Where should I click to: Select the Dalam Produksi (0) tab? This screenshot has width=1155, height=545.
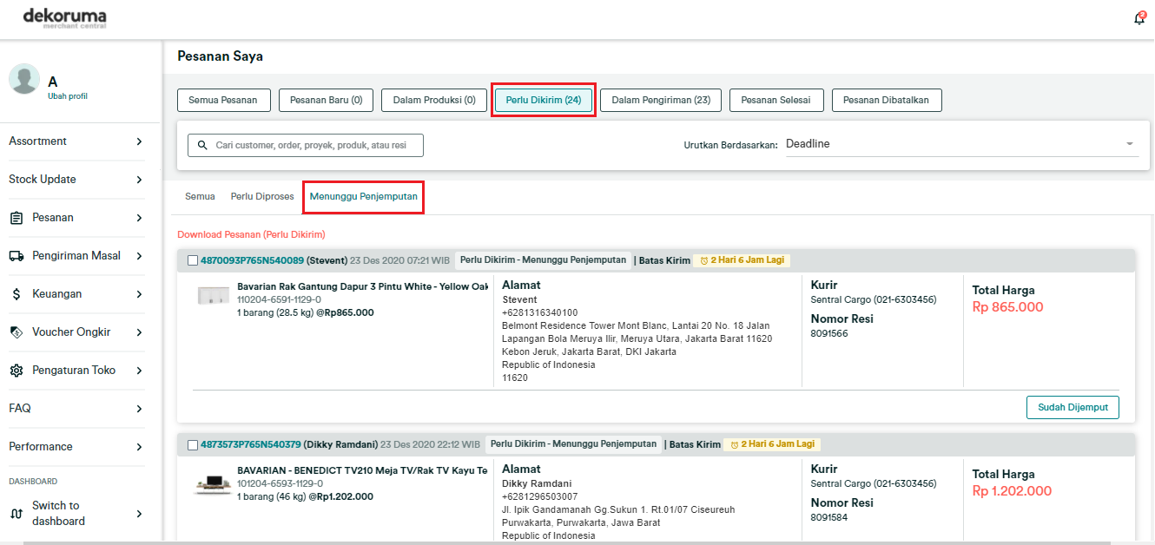coord(434,100)
